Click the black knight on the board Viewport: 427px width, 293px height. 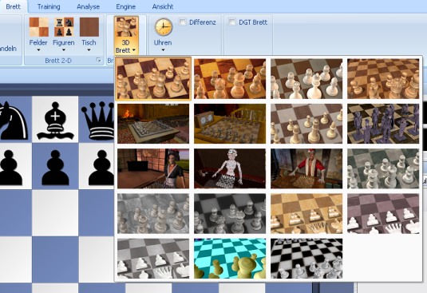pyautogui.click(x=14, y=121)
